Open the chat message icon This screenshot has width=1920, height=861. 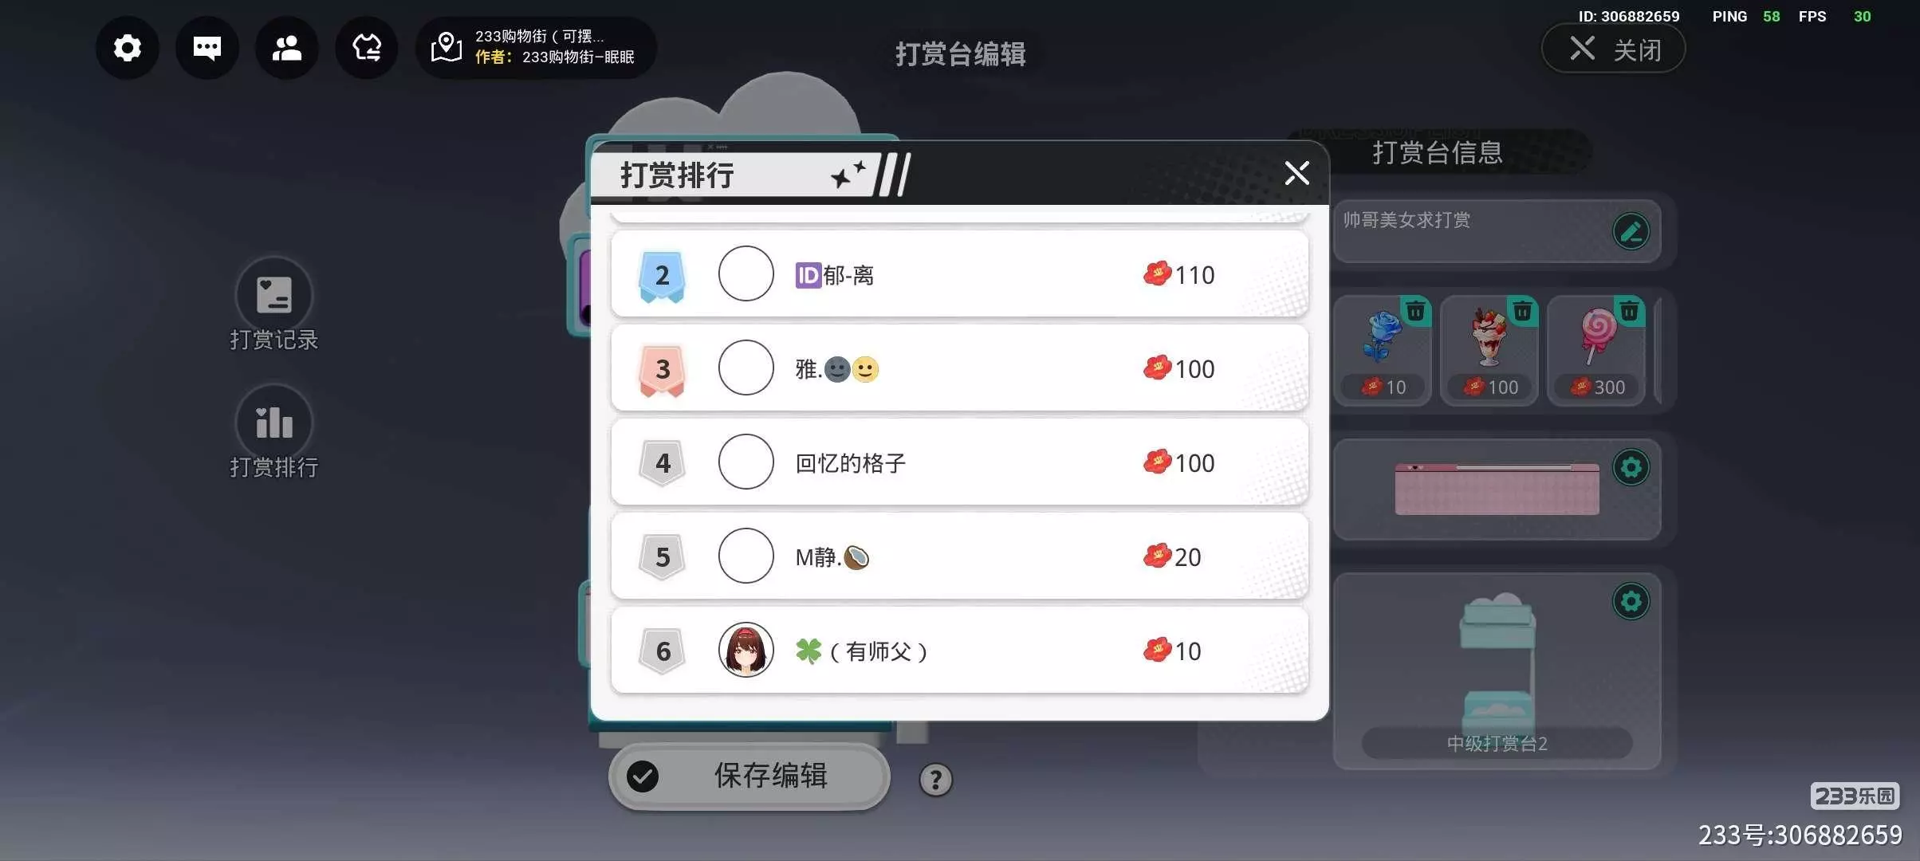click(x=207, y=48)
